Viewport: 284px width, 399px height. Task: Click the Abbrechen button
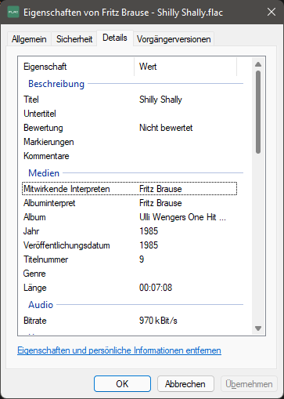tap(185, 384)
